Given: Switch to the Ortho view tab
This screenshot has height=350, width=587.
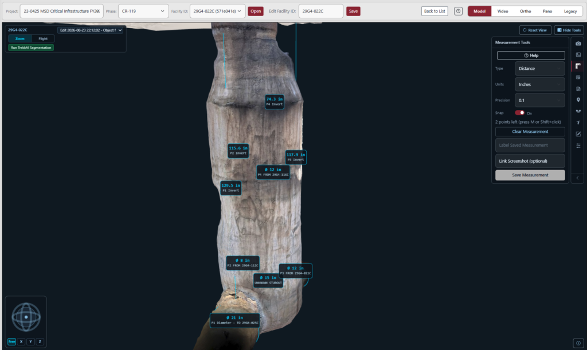Looking at the screenshot, I should [525, 11].
